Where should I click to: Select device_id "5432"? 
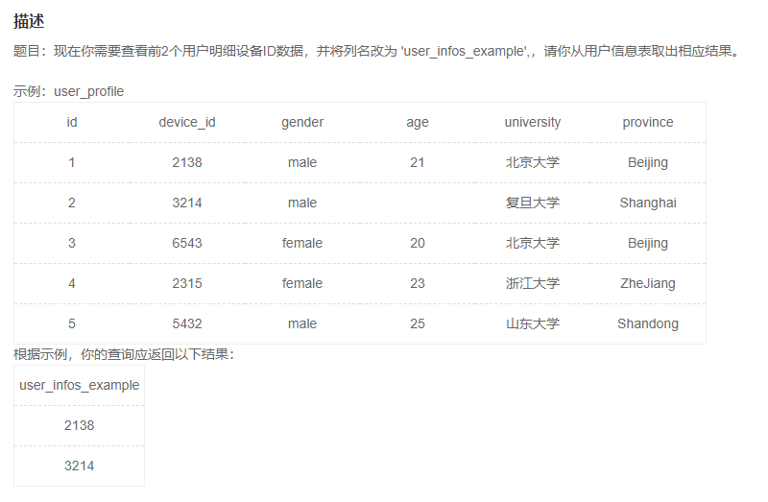point(187,323)
